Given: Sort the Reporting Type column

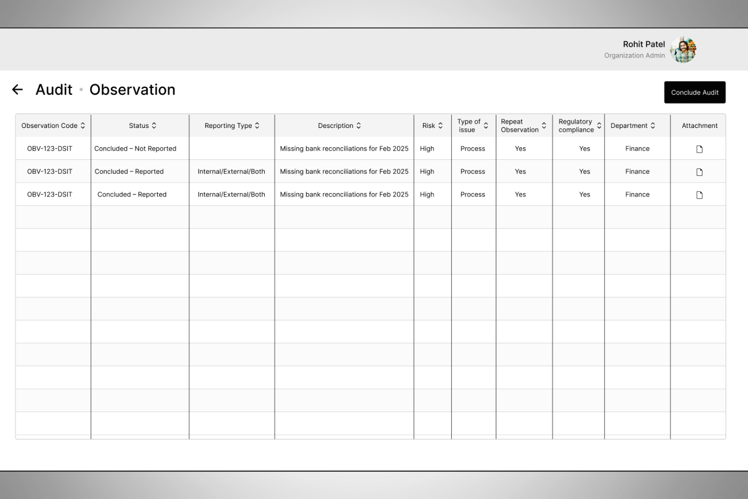Looking at the screenshot, I should 257,125.
